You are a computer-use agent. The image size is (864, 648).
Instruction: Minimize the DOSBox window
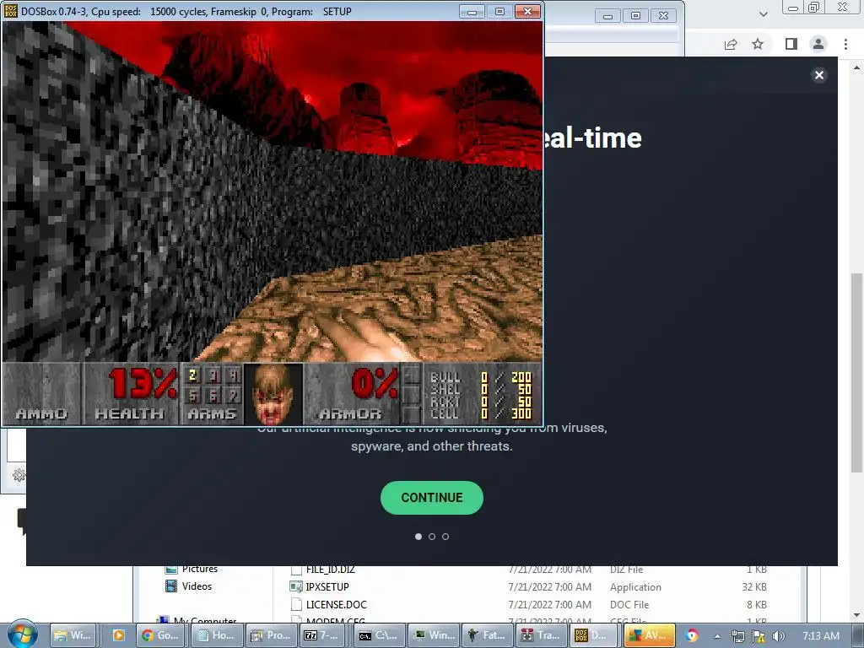click(472, 12)
